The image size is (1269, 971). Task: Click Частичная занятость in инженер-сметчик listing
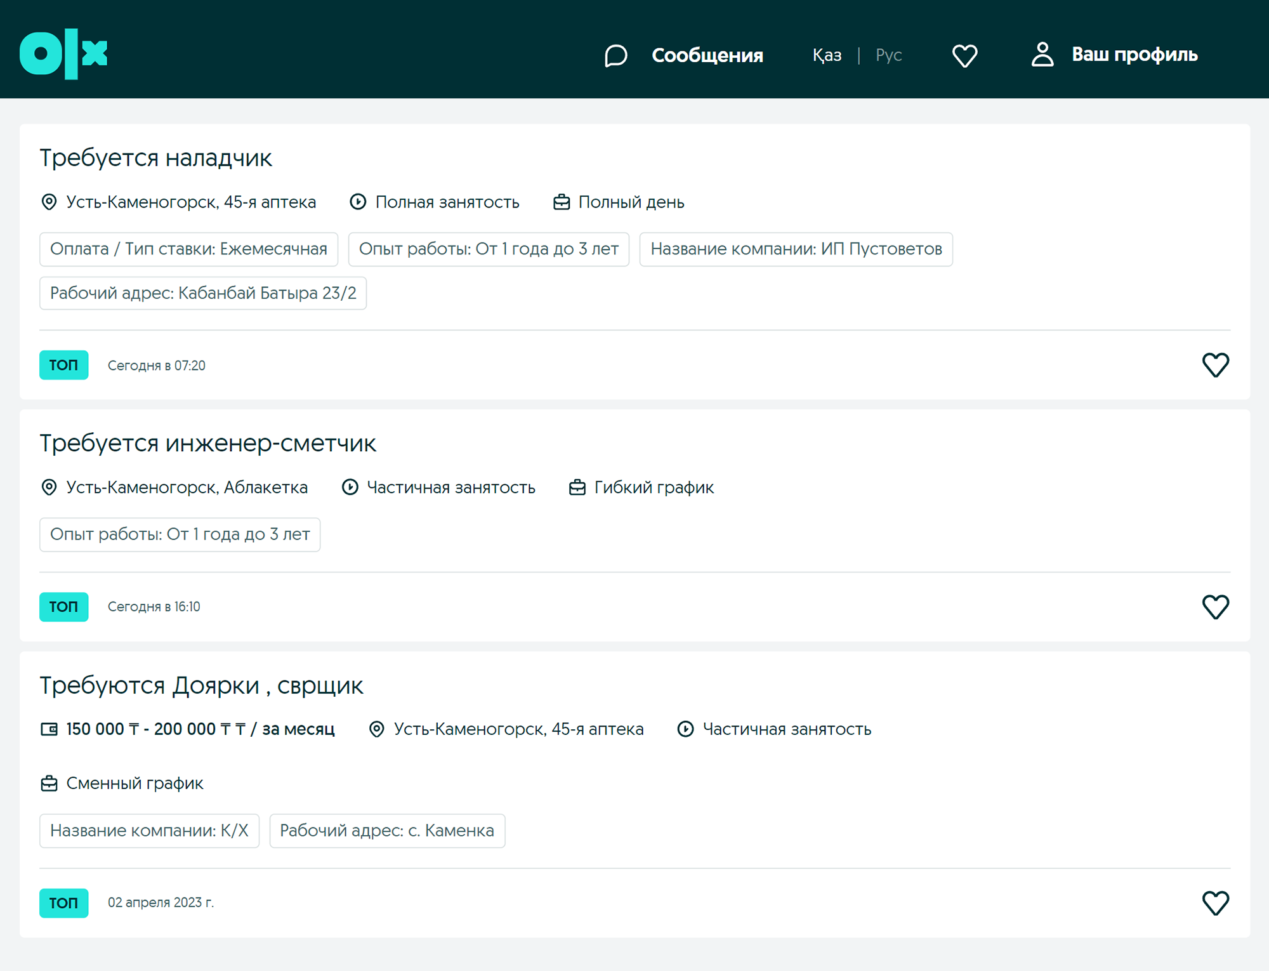click(451, 487)
